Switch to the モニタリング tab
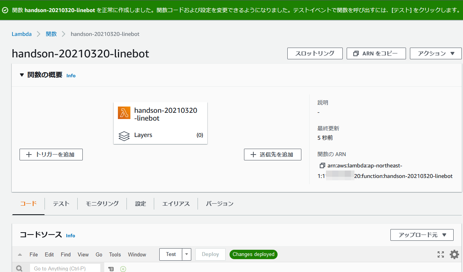Viewport: 463px width, 272px height. pyautogui.click(x=102, y=203)
